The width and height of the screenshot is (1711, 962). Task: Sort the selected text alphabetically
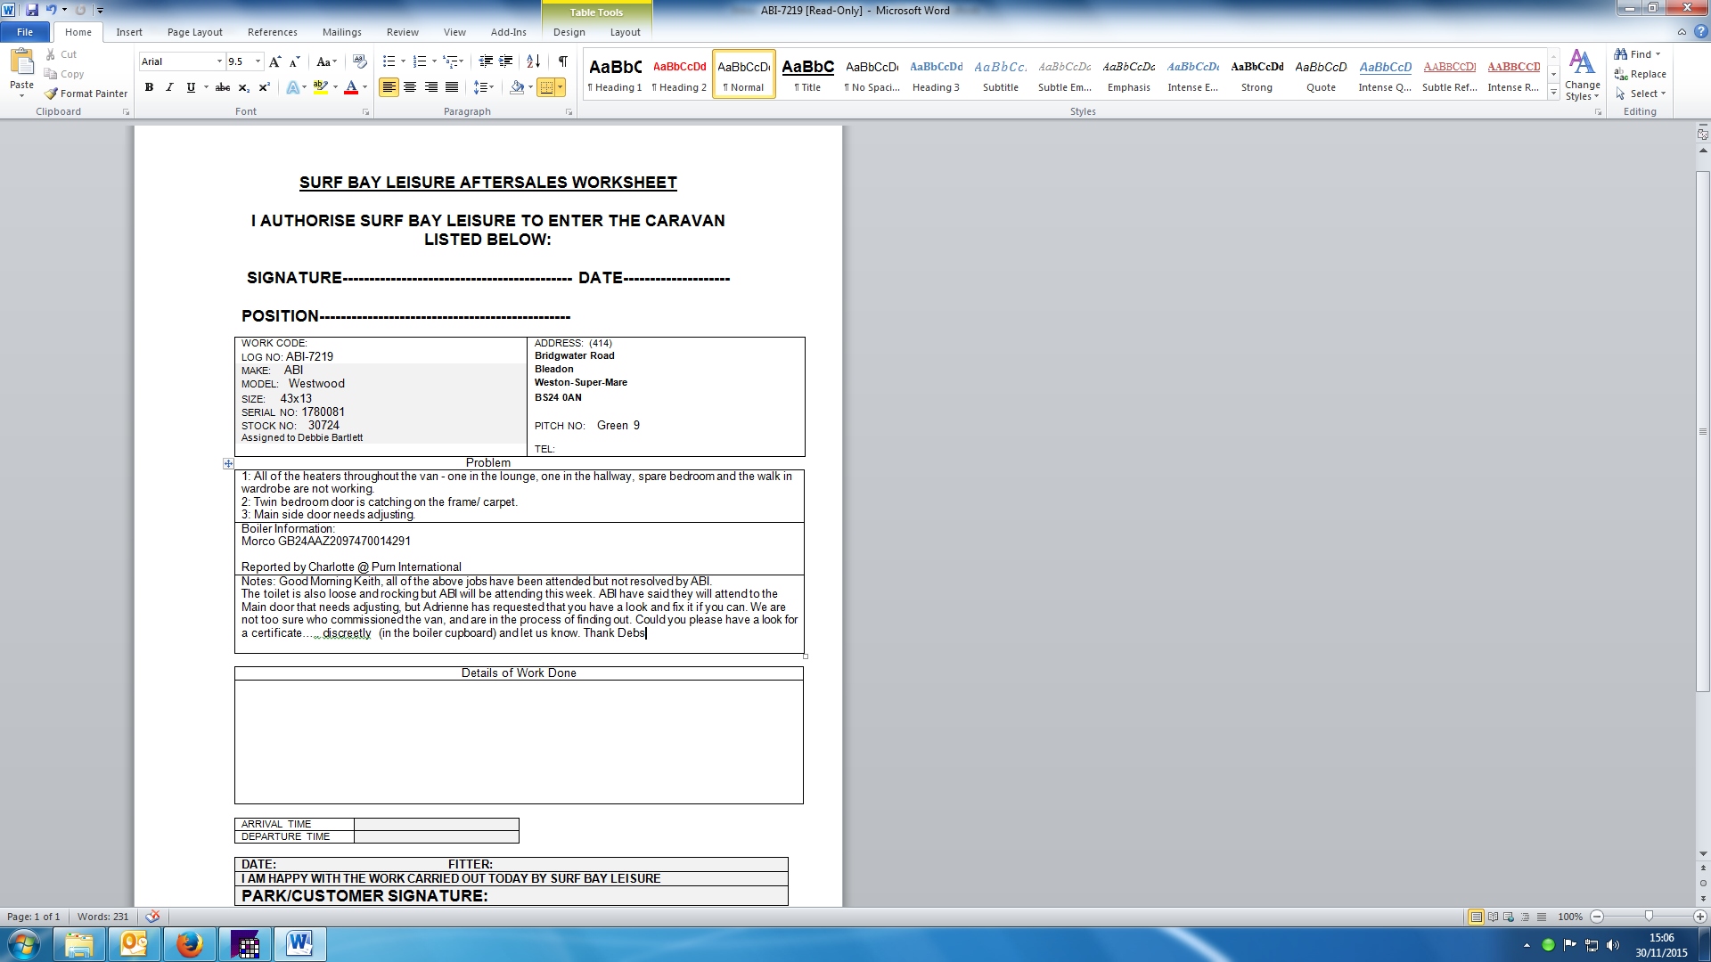tap(533, 61)
